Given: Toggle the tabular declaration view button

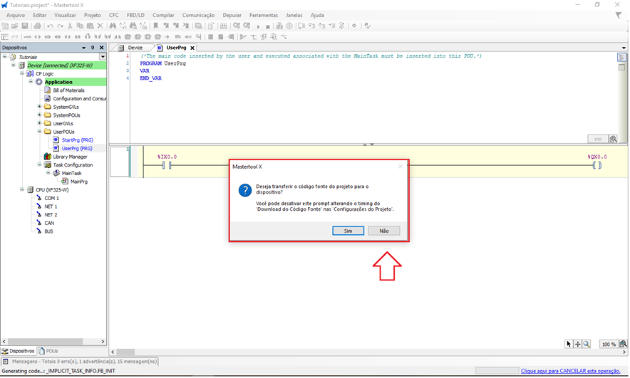Looking at the screenshot, I should (x=621, y=67).
